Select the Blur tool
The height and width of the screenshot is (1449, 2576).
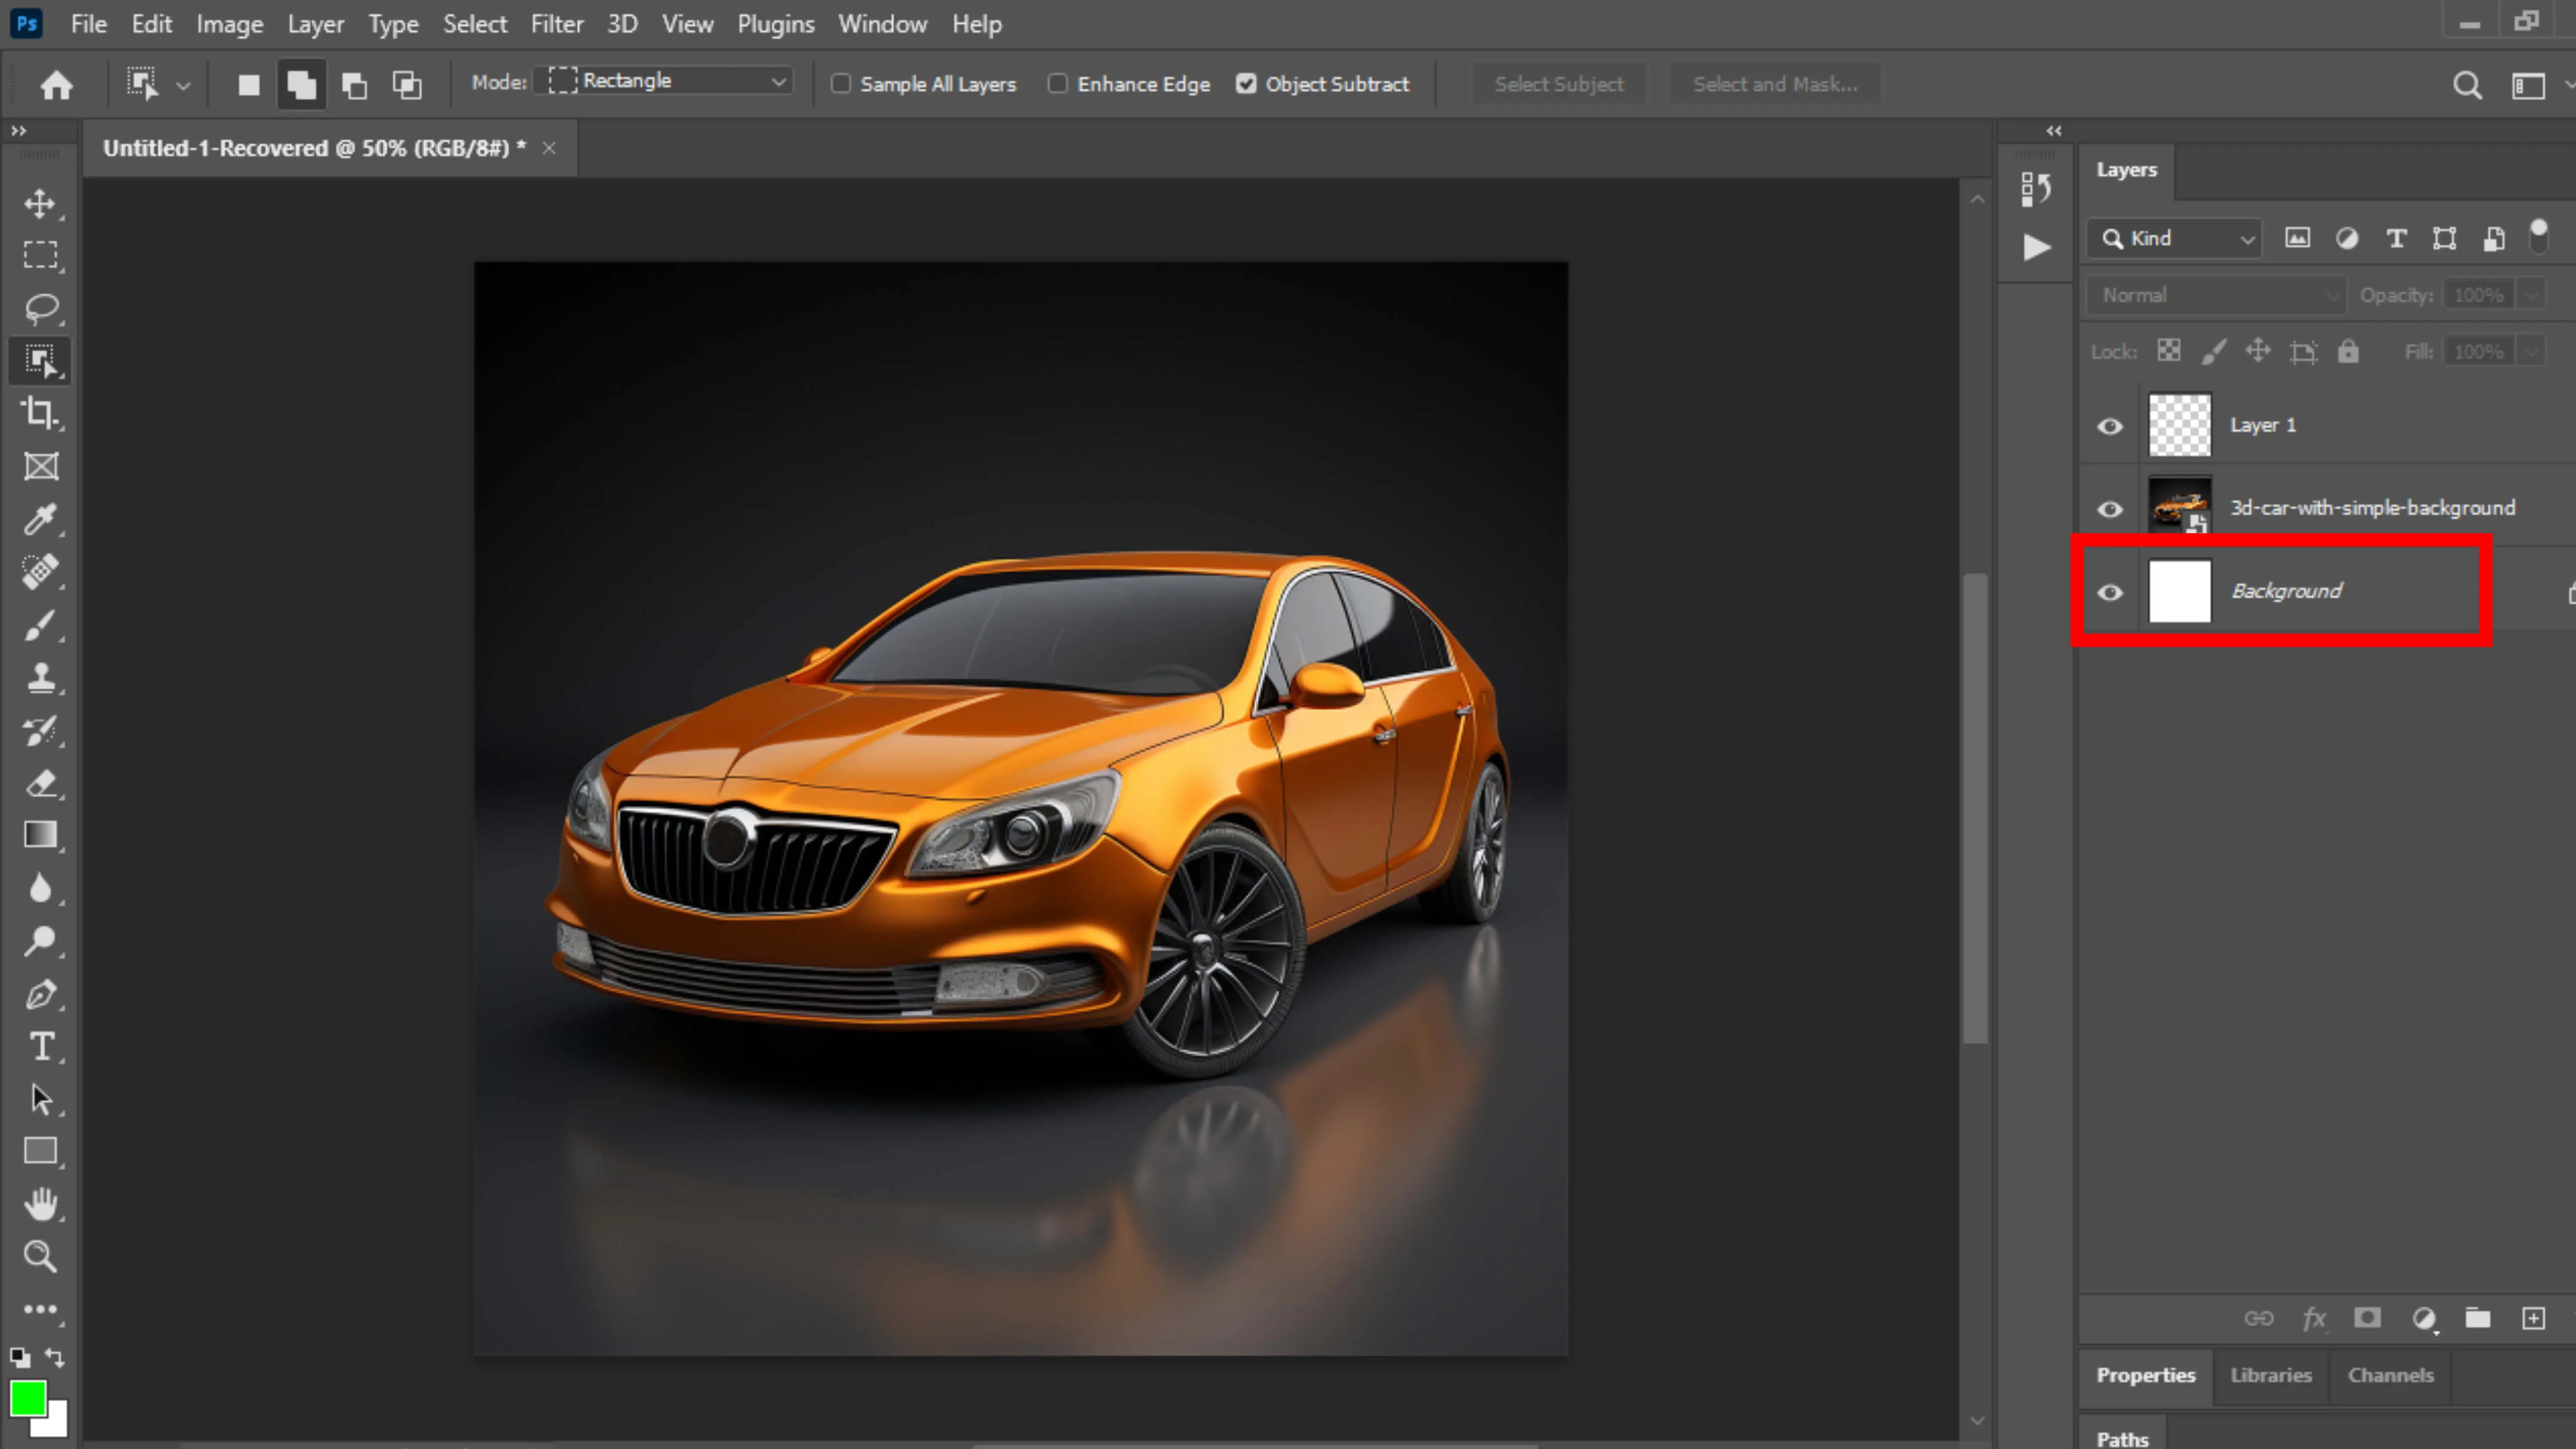click(x=40, y=888)
